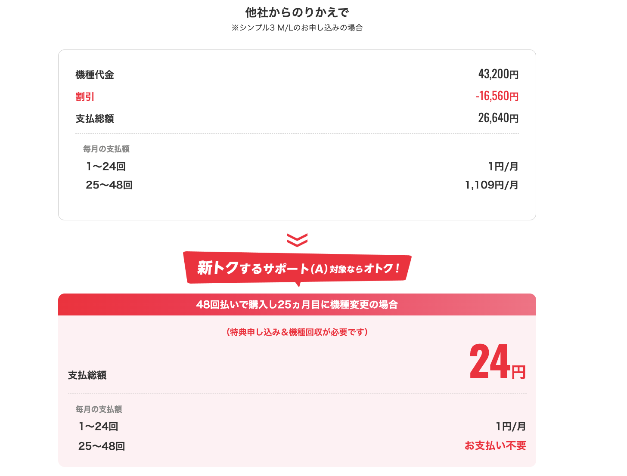Click the 43,200円 device price
The image size is (627, 476).
pos(498,74)
